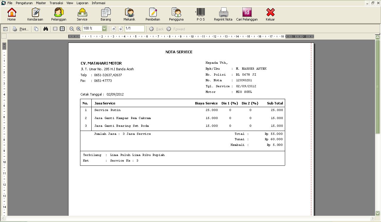
Task: Click the Keluar exit icon
Action: coord(270,13)
